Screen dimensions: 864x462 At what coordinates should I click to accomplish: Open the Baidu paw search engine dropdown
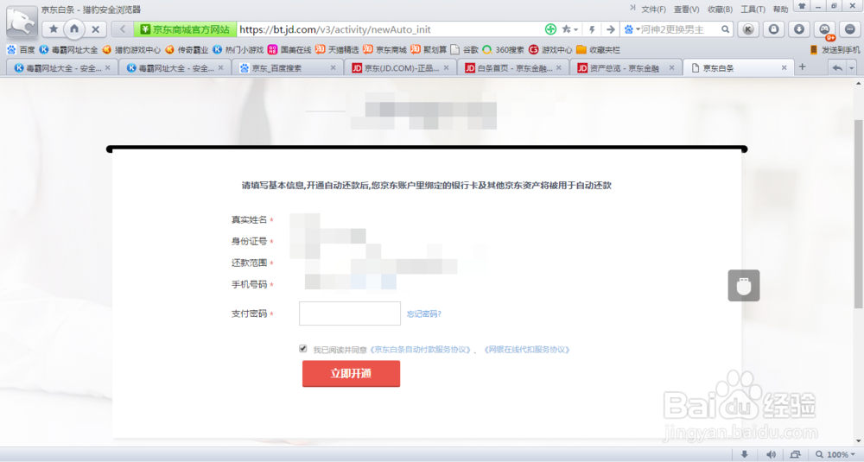click(632, 29)
